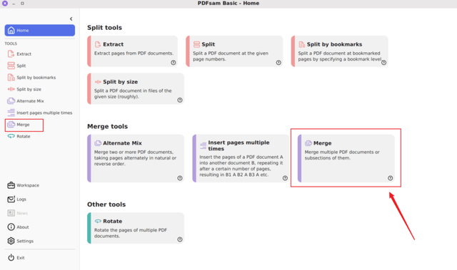Open the Alternate Mix card title
Image resolution: width=457 pixels, height=270 pixels.
122,143
